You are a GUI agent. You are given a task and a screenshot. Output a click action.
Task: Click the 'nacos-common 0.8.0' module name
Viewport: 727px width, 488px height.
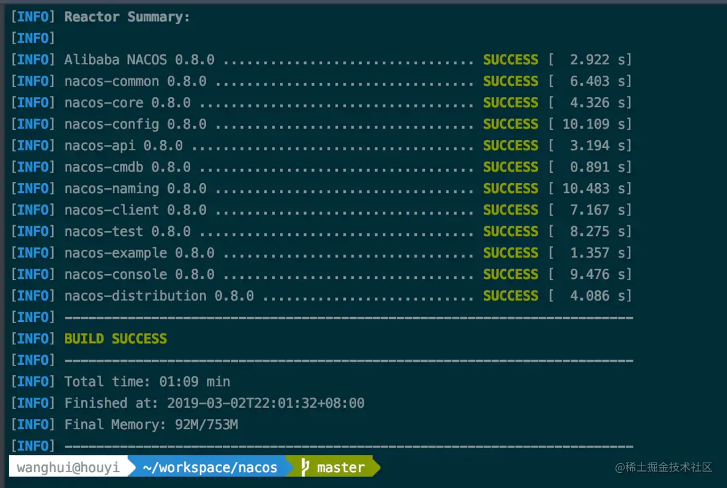pyautogui.click(x=136, y=81)
